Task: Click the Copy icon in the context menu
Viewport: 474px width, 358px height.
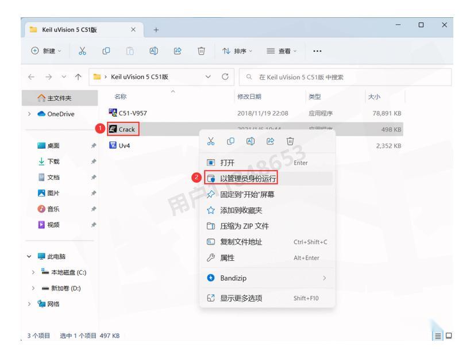Action: tap(230, 141)
